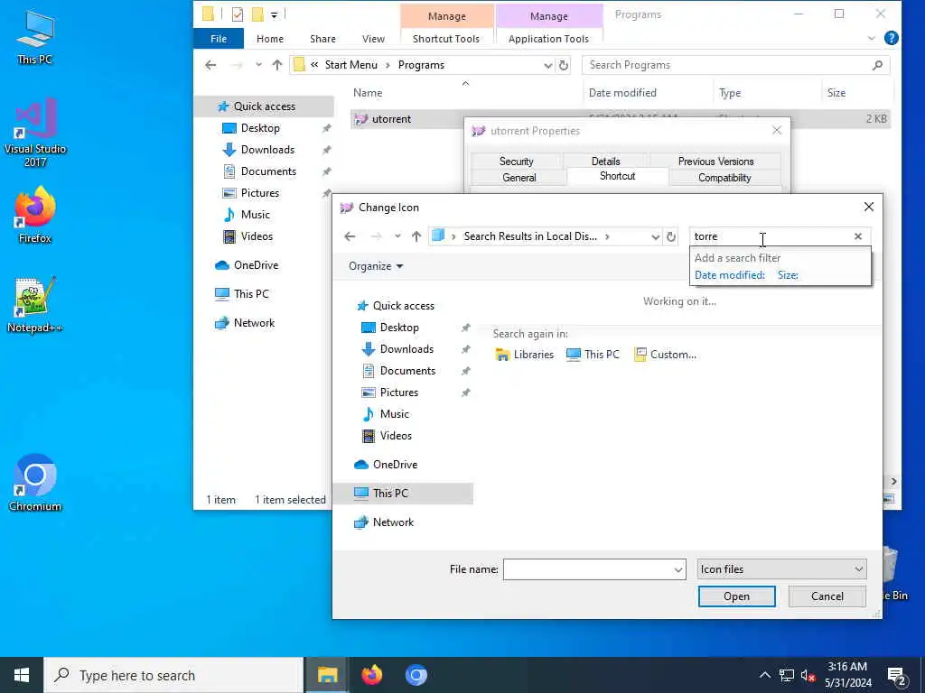
Task: Add Date modified search filter
Action: pyautogui.click(x=729, y=275)
